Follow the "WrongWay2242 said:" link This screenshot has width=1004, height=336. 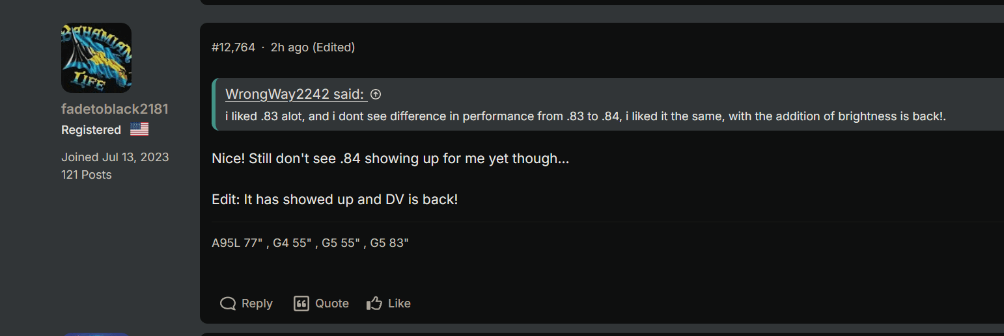pos(296,94)
